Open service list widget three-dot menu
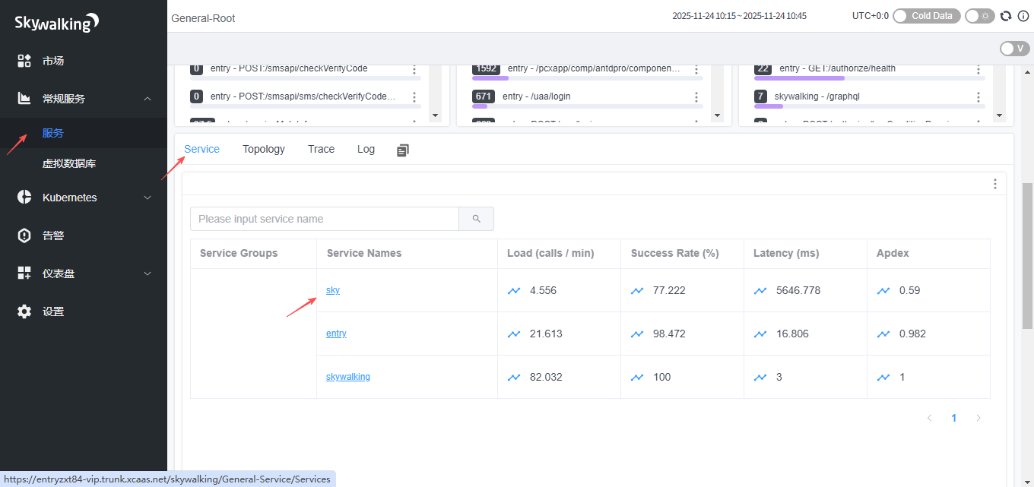The image size is (1034, 487). (x=994, y=184)
